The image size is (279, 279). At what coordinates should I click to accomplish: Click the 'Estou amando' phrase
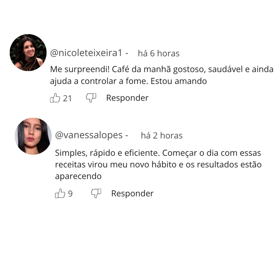coord(179,81)
